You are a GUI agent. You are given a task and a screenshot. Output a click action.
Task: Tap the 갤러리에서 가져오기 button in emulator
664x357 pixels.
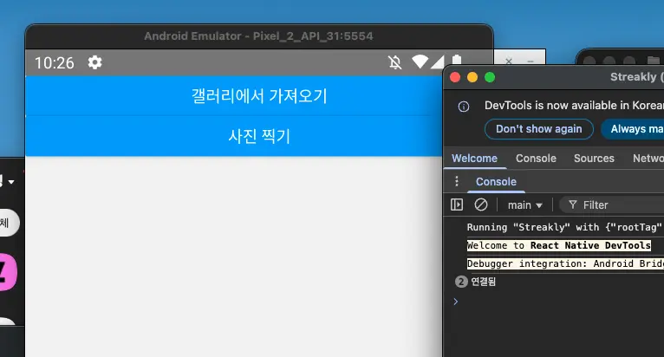(x=234, y=95)
